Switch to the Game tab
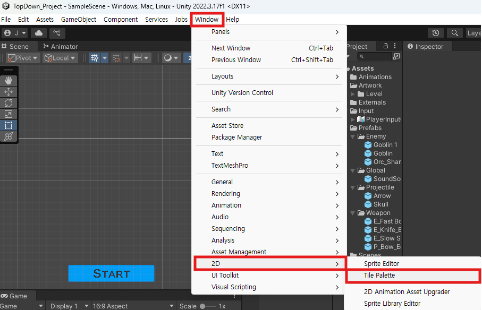 pos(14,296)
